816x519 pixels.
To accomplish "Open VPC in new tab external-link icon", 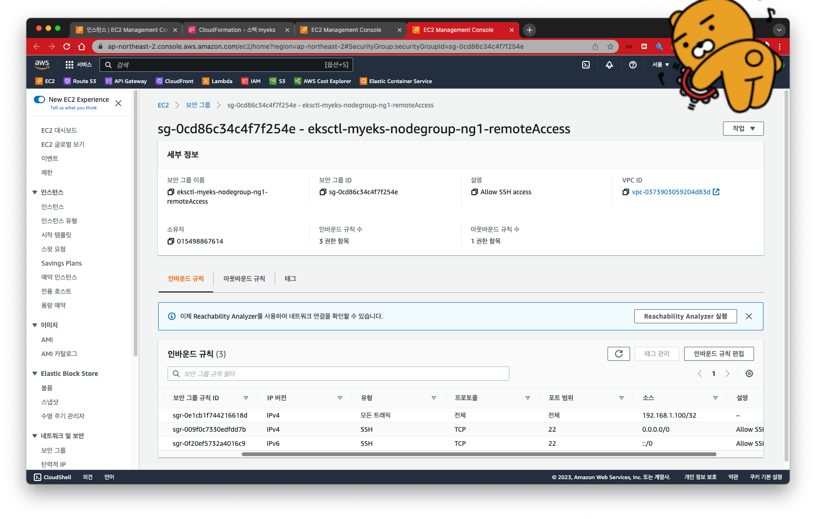I will [716, 192].
